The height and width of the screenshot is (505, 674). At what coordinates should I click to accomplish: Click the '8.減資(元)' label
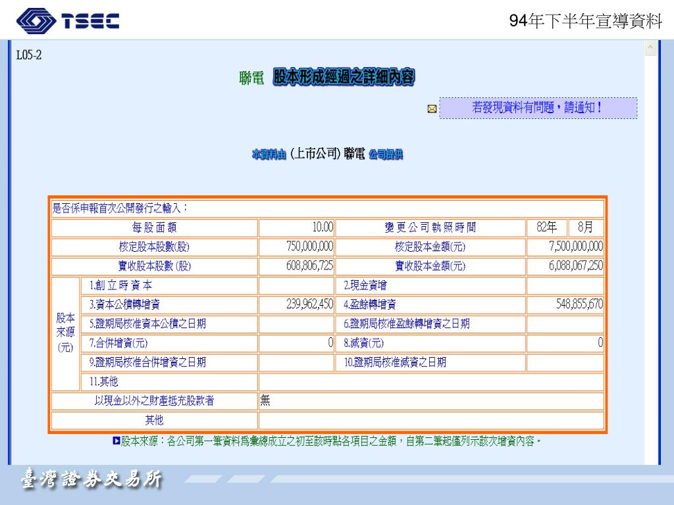tap(363, 343)
